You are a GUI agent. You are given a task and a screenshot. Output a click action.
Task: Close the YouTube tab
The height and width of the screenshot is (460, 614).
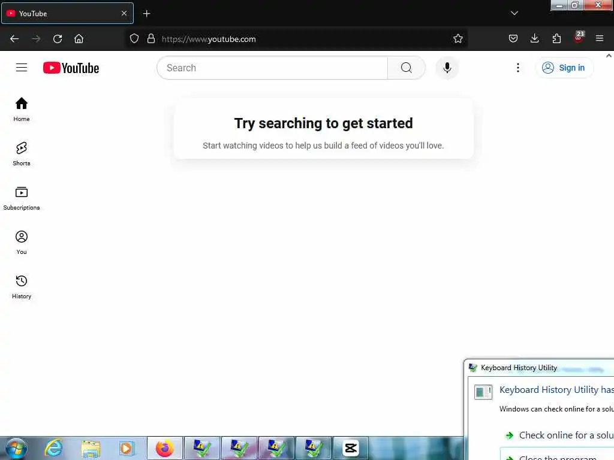point(124,13)
